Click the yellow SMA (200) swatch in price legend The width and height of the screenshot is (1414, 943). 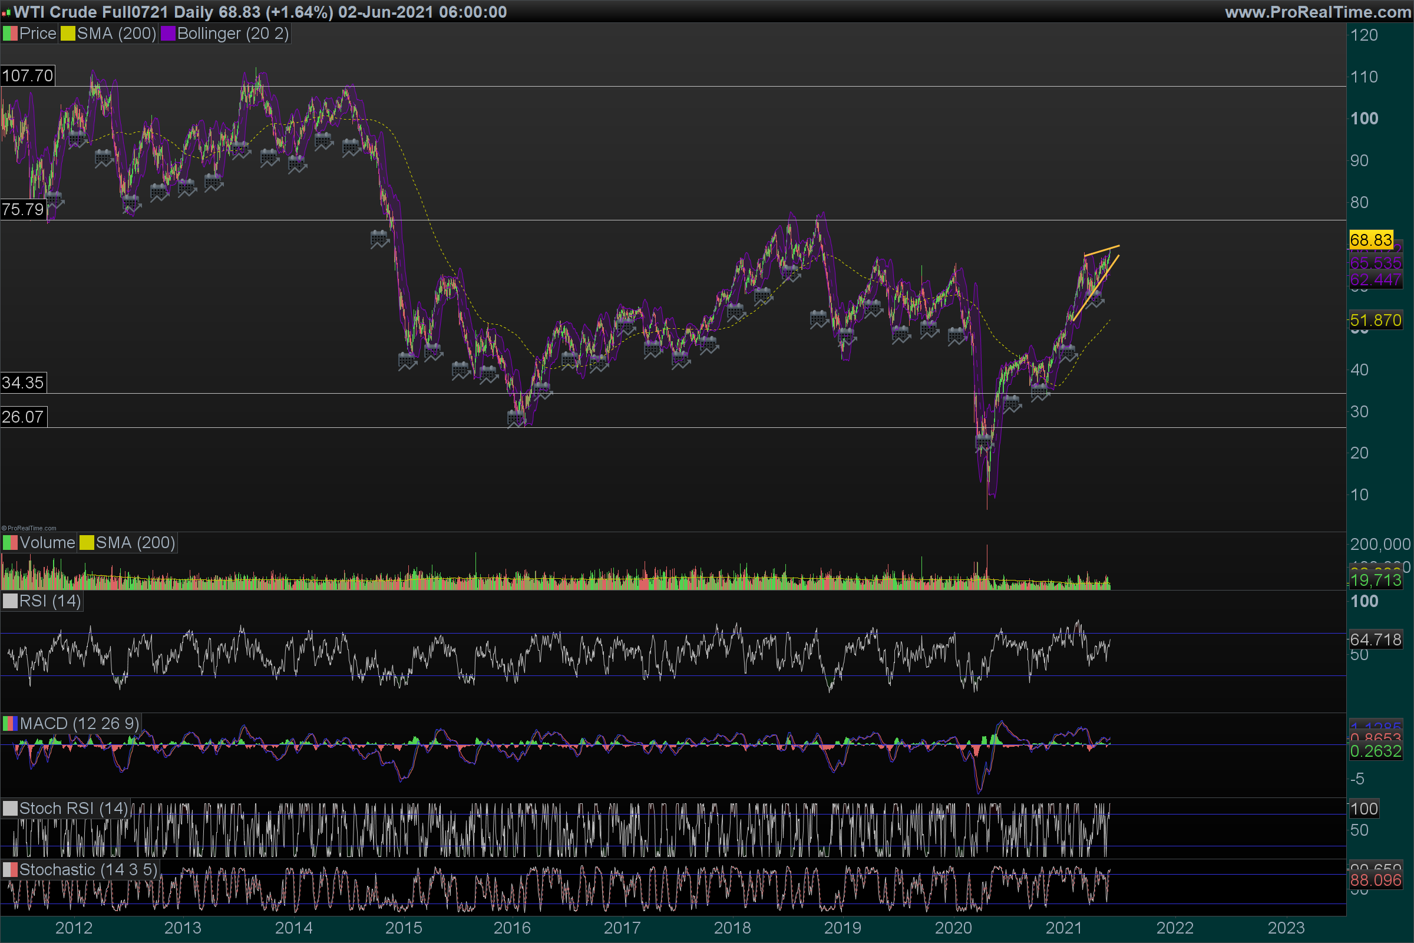click(67, 34)
